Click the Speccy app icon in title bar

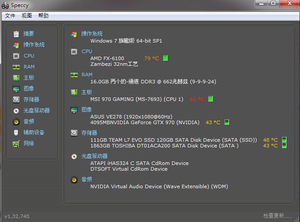5,6
